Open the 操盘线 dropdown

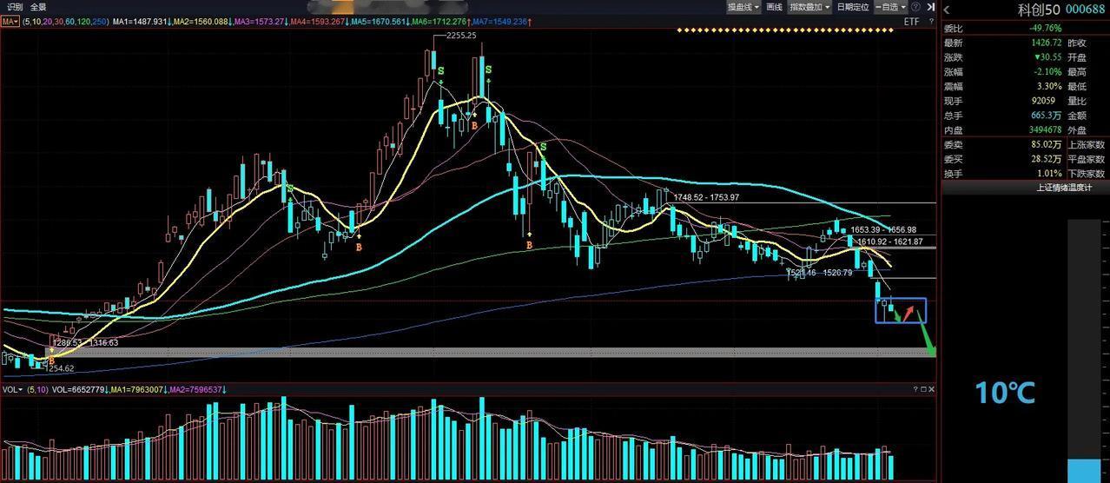coord(743,7)
